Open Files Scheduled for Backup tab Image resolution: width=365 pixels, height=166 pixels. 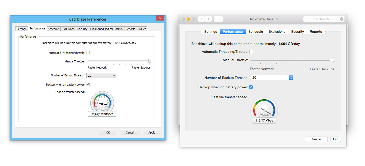click(106, 29)
